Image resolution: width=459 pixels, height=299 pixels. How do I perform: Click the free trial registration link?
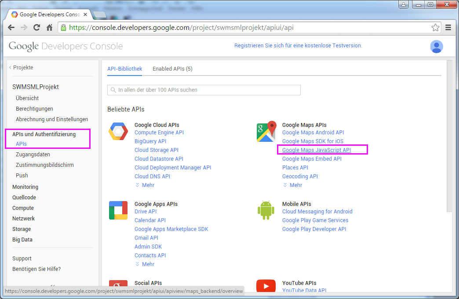(x=298, y=46)
